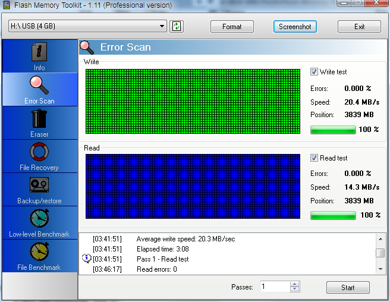Minimize the Flash Memory Toolkit window
The width and height of the screenshot is (390, 302).
click(344, 3)
